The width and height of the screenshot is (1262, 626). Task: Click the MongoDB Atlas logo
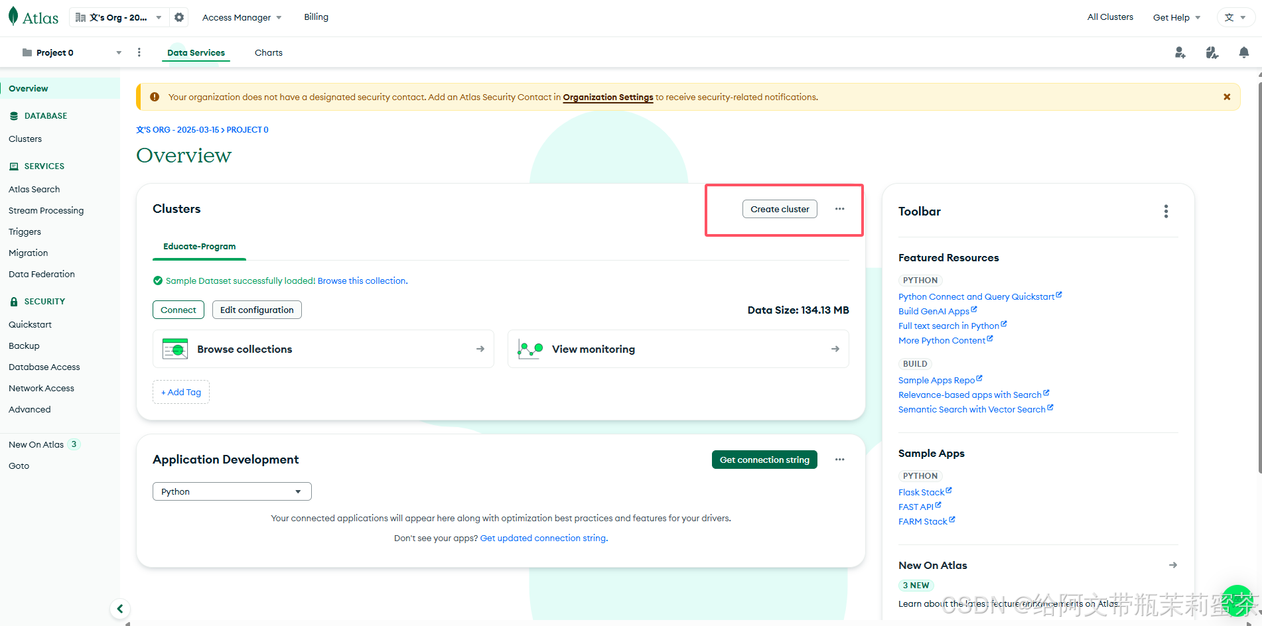pos(33,17)
